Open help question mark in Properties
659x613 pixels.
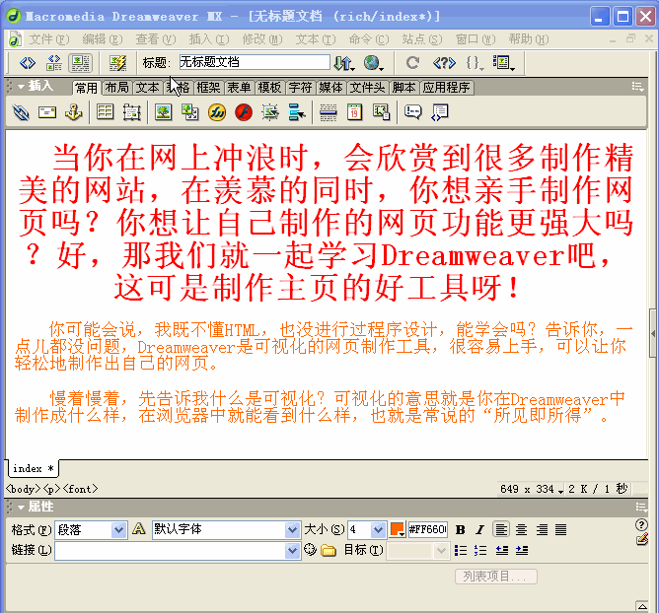coord(641,524)
